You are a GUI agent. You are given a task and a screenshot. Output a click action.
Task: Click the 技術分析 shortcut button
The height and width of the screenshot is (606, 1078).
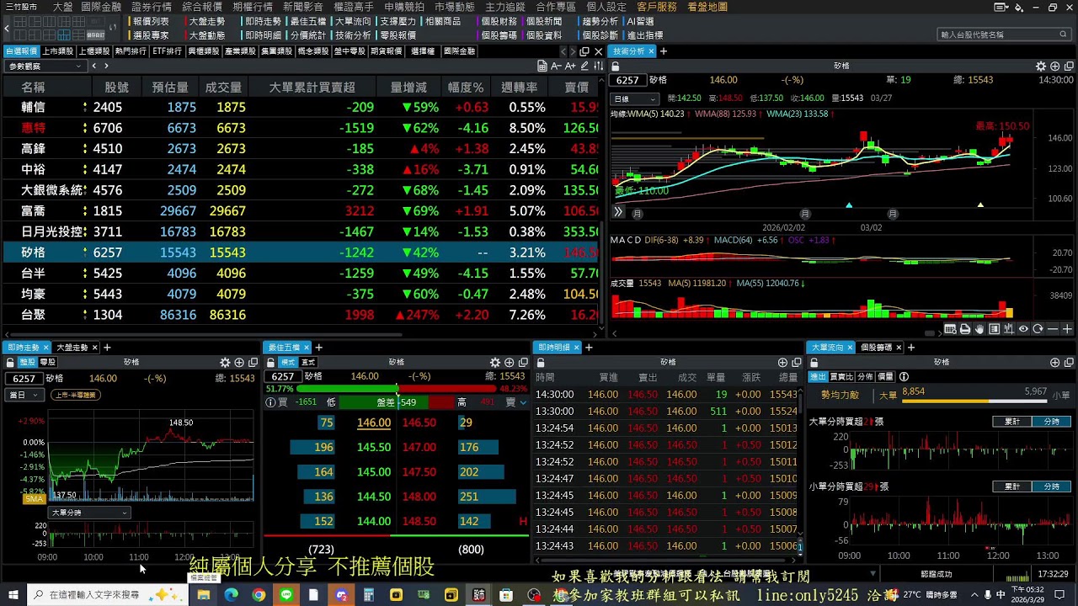click(x=353, y=35)
